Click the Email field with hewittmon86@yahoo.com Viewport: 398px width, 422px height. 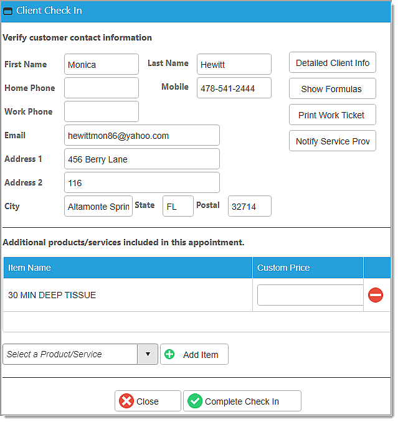pos(142,135)
